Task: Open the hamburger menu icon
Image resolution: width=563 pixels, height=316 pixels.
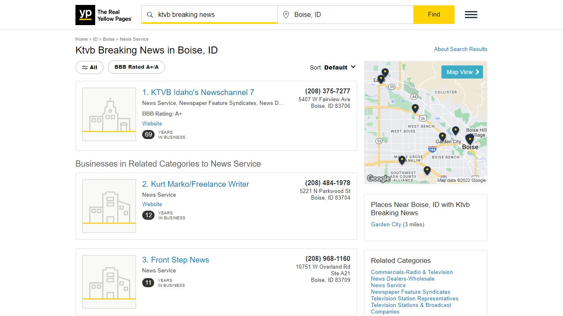Action: point(471,15)
